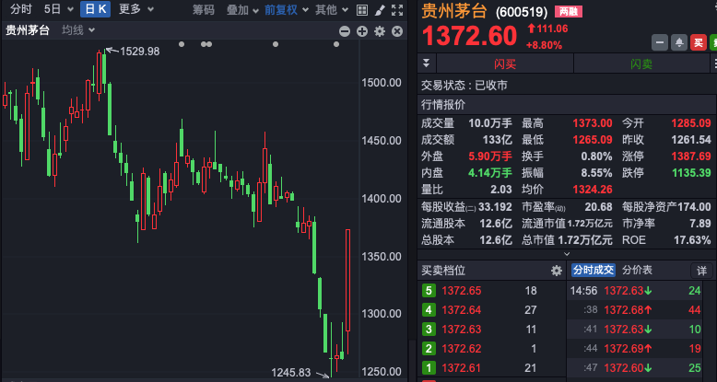717x382 pixels.
Task: Open dropdown arrow next to 5日
Action: tap(70, 9)
